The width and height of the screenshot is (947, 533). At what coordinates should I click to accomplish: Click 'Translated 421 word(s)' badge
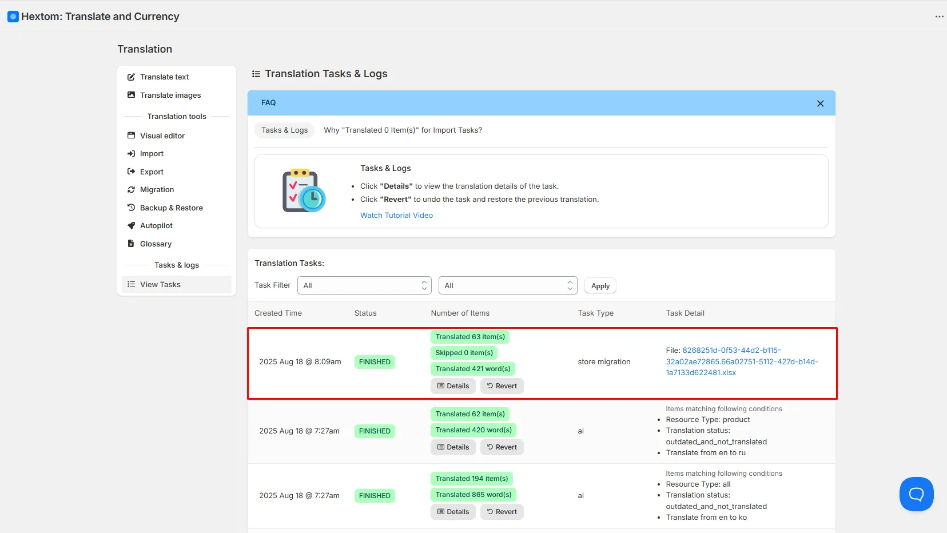(x=472, y=369)
